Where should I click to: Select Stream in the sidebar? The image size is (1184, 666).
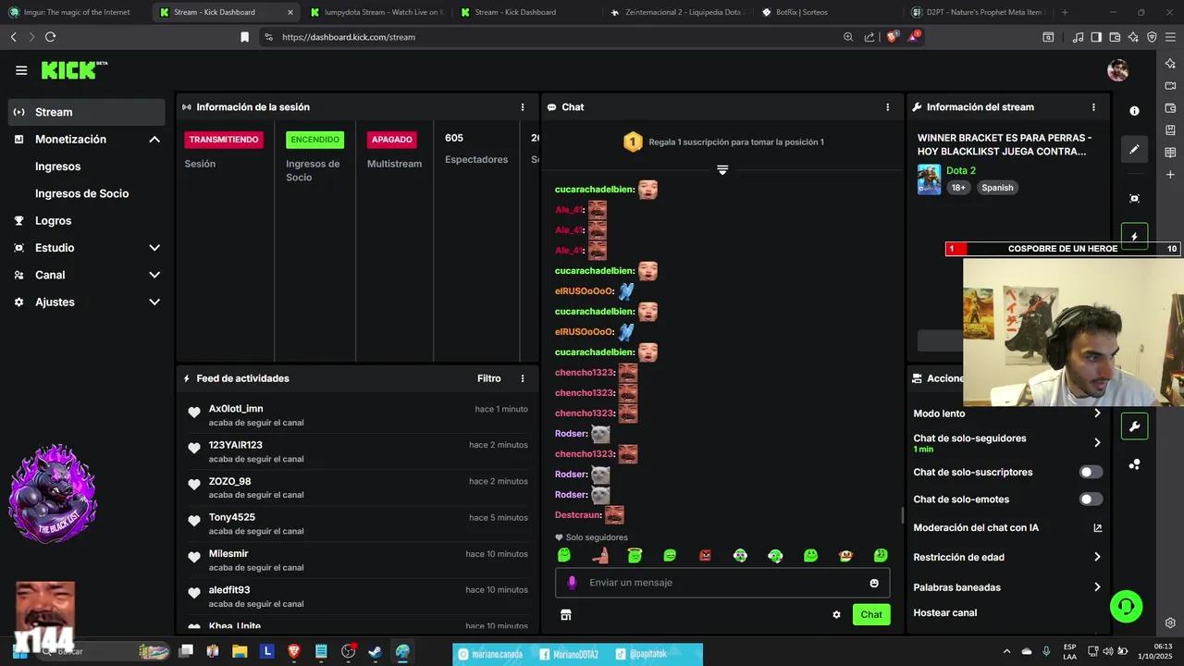(87, 112)
